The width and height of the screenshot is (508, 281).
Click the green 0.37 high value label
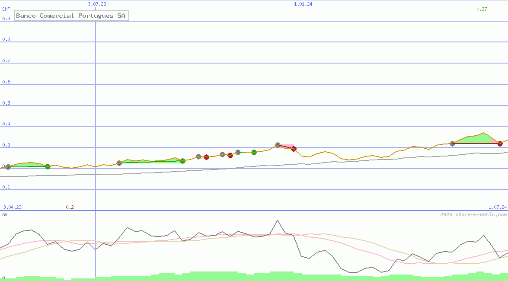tap(482, 9)
